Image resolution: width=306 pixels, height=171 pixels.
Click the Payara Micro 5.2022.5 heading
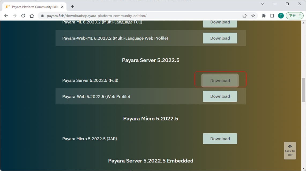pos(151,119)
